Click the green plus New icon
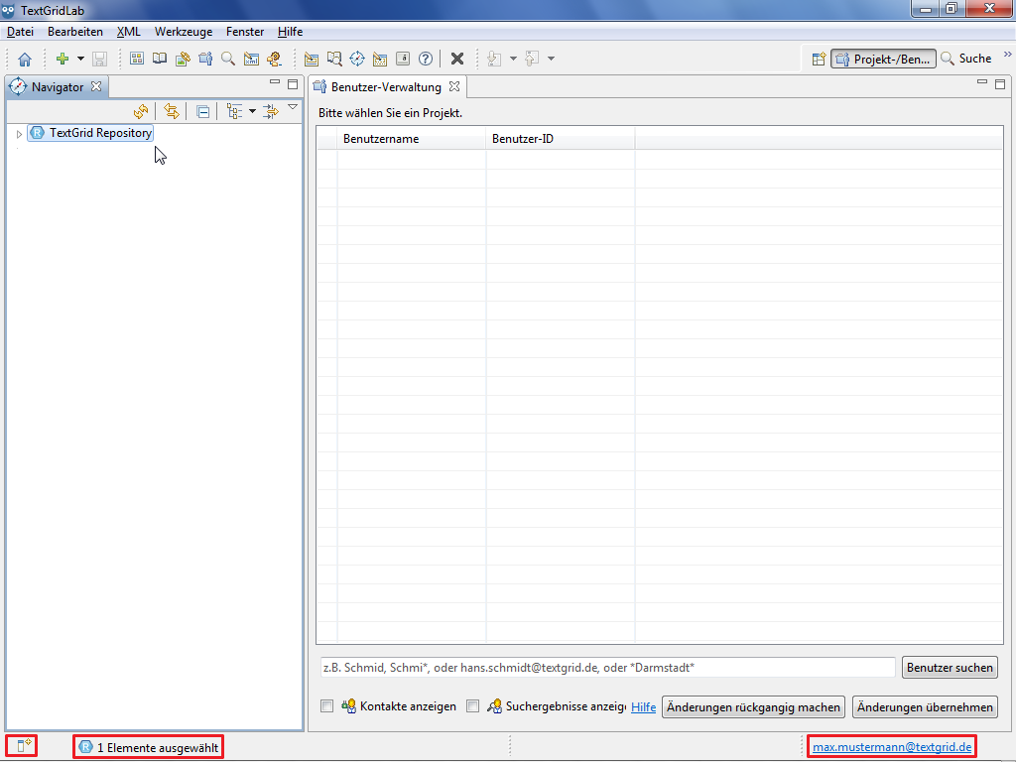Screen dimensions: 1016x762 click(x=63, y=60)
